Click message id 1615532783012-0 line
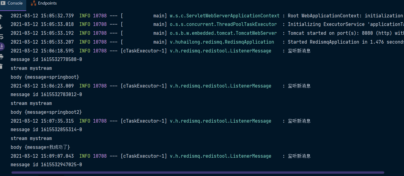The height and width of the screenshot is (176, 404). coord(46,95)
